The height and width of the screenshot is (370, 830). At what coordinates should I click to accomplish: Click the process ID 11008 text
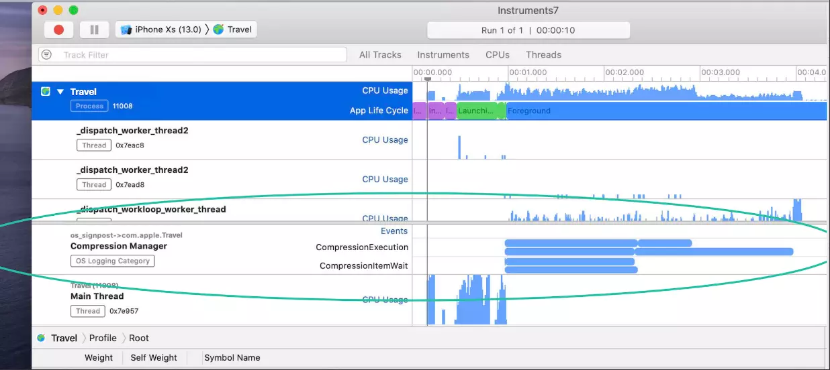click(122, 106)
